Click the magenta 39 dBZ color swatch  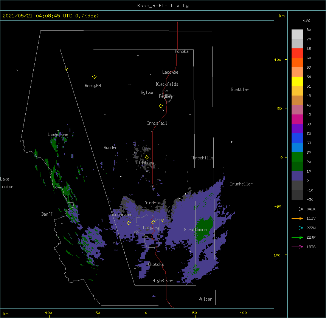(297, 119)
